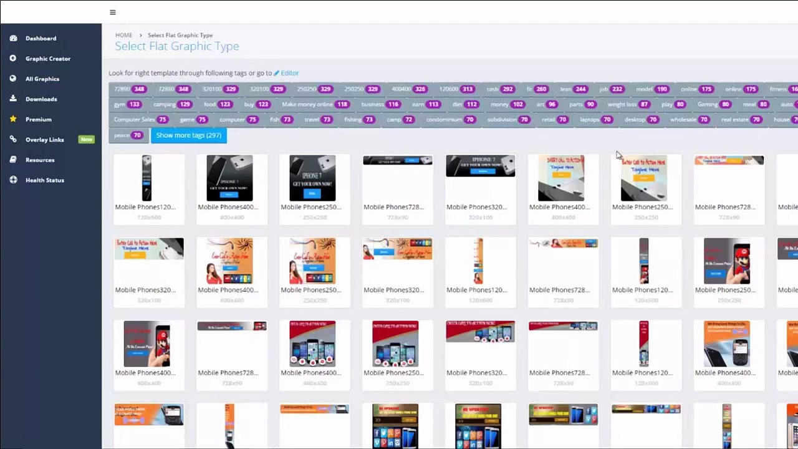Click the earn tag
798x449 pixels.
click(x=425, y=104)
